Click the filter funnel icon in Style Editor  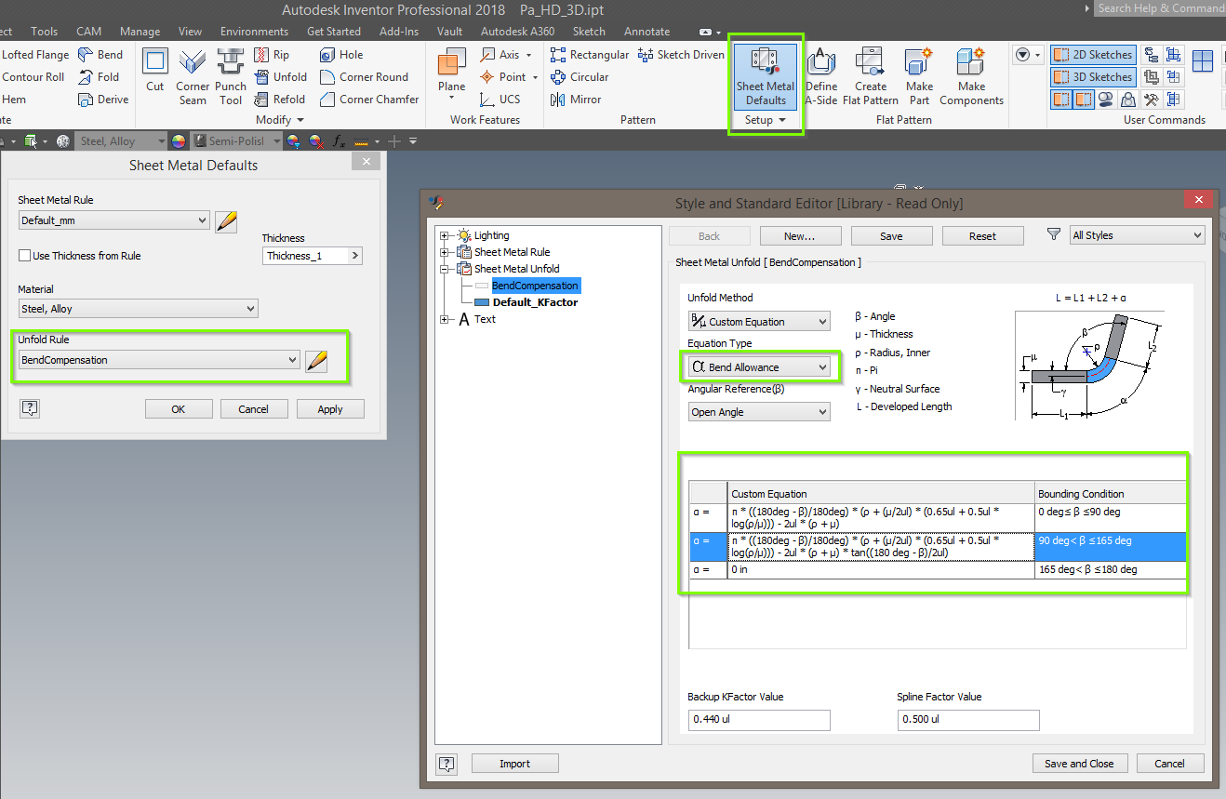(1053, 235)
